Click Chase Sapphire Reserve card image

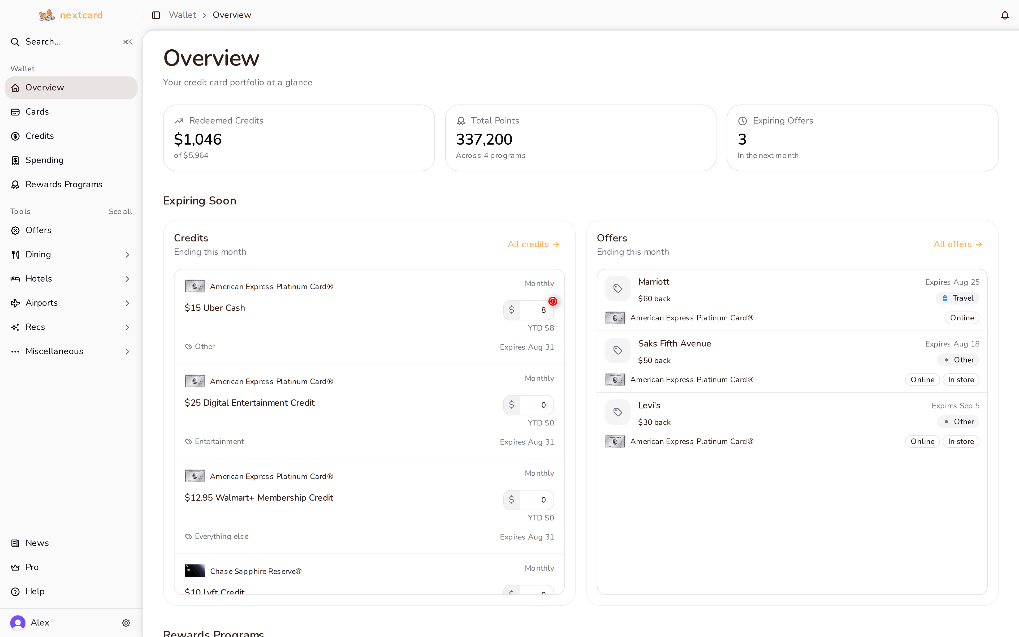point(195,571)
